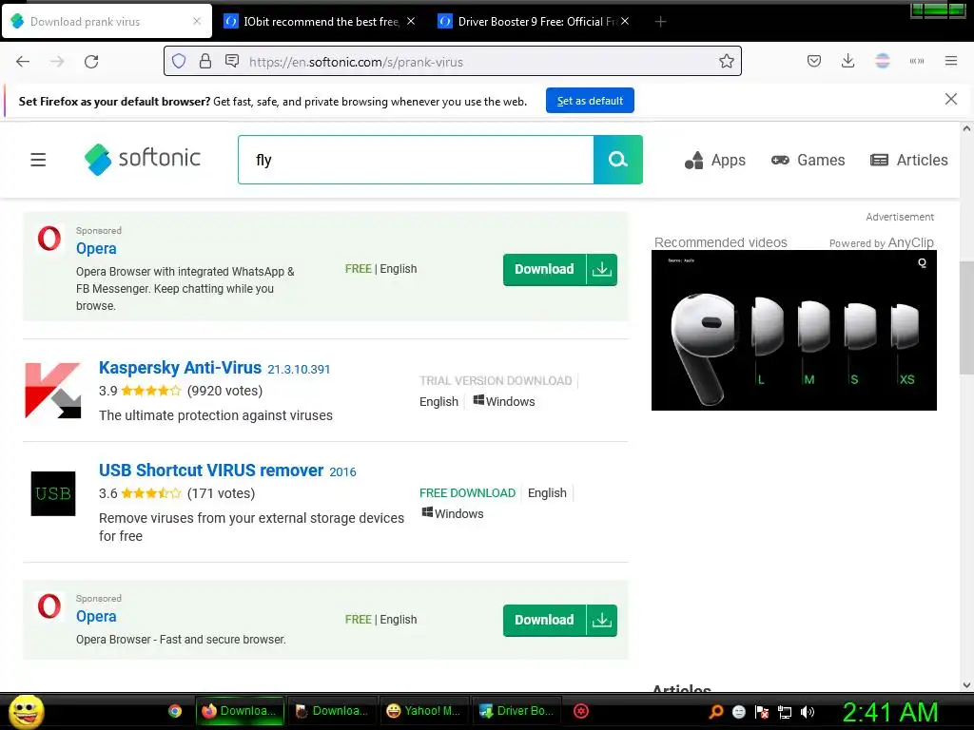Open the permissions icon in address bar
This screenshot has height=730, width=974.
[232, 61]
